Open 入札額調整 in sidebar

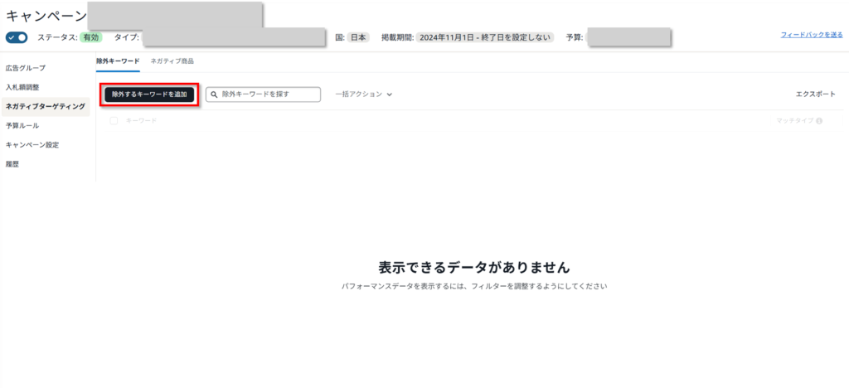[22, 87]
